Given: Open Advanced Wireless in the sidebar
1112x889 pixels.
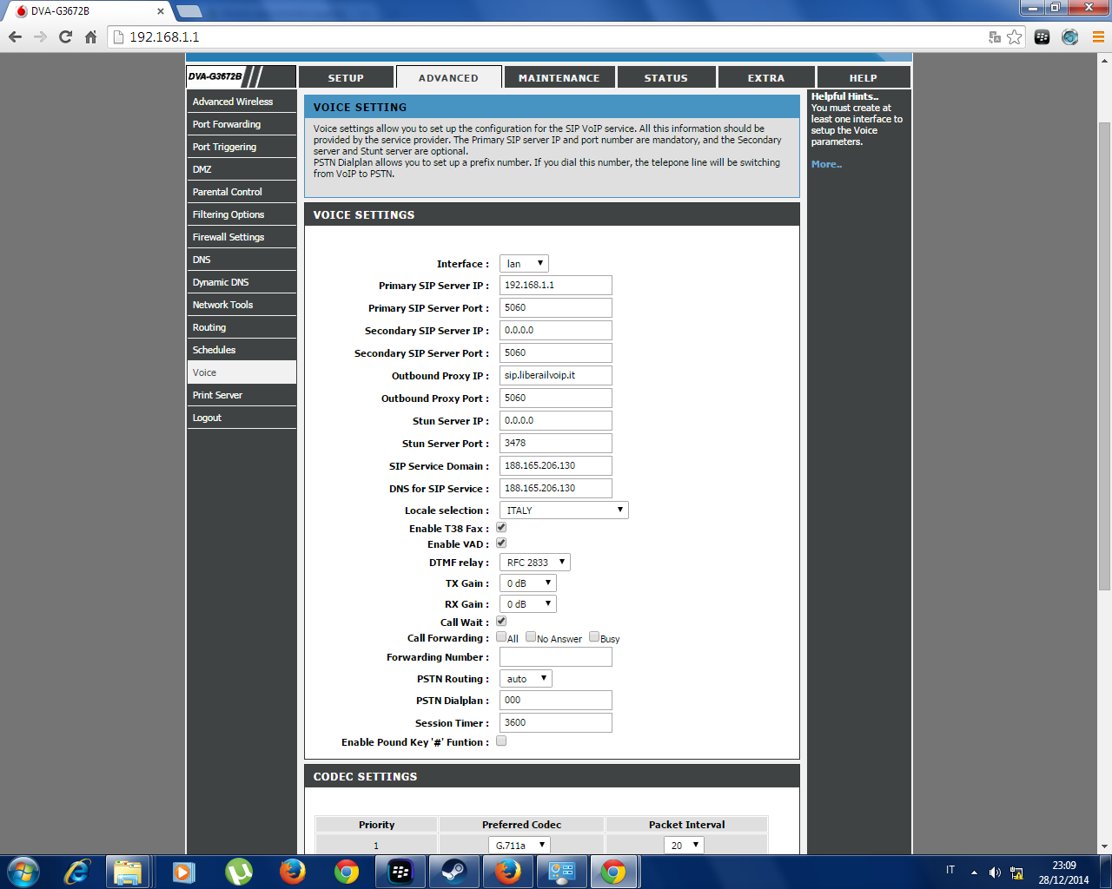Looking at the screenshot, I should point(242,102).
